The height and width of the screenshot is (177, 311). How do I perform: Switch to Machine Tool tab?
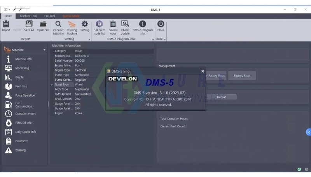pos(28,16)
